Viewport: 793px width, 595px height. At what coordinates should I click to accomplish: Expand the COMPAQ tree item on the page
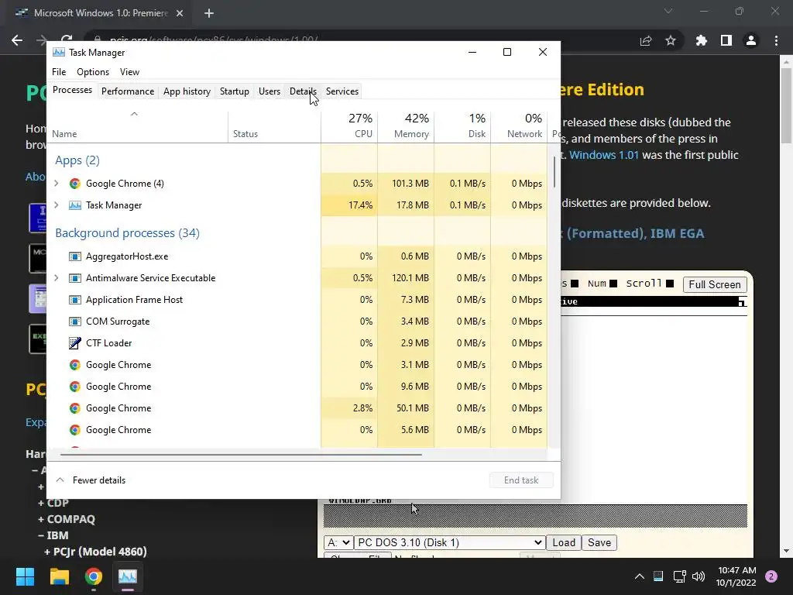coord(67,519)
